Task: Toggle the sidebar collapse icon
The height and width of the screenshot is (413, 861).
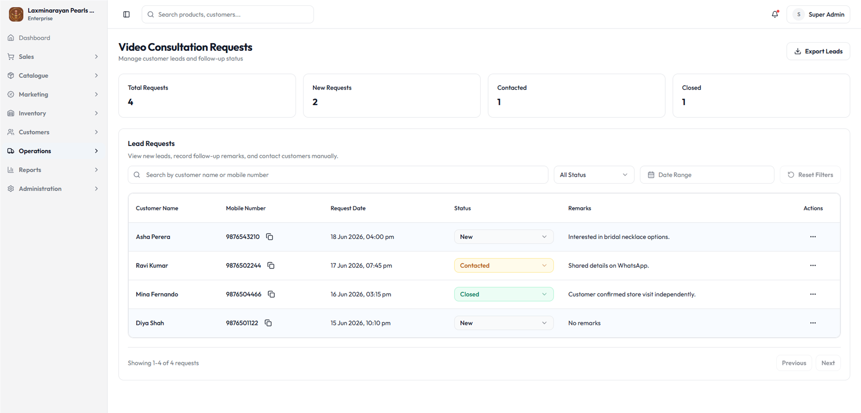Action: (126, 15)
